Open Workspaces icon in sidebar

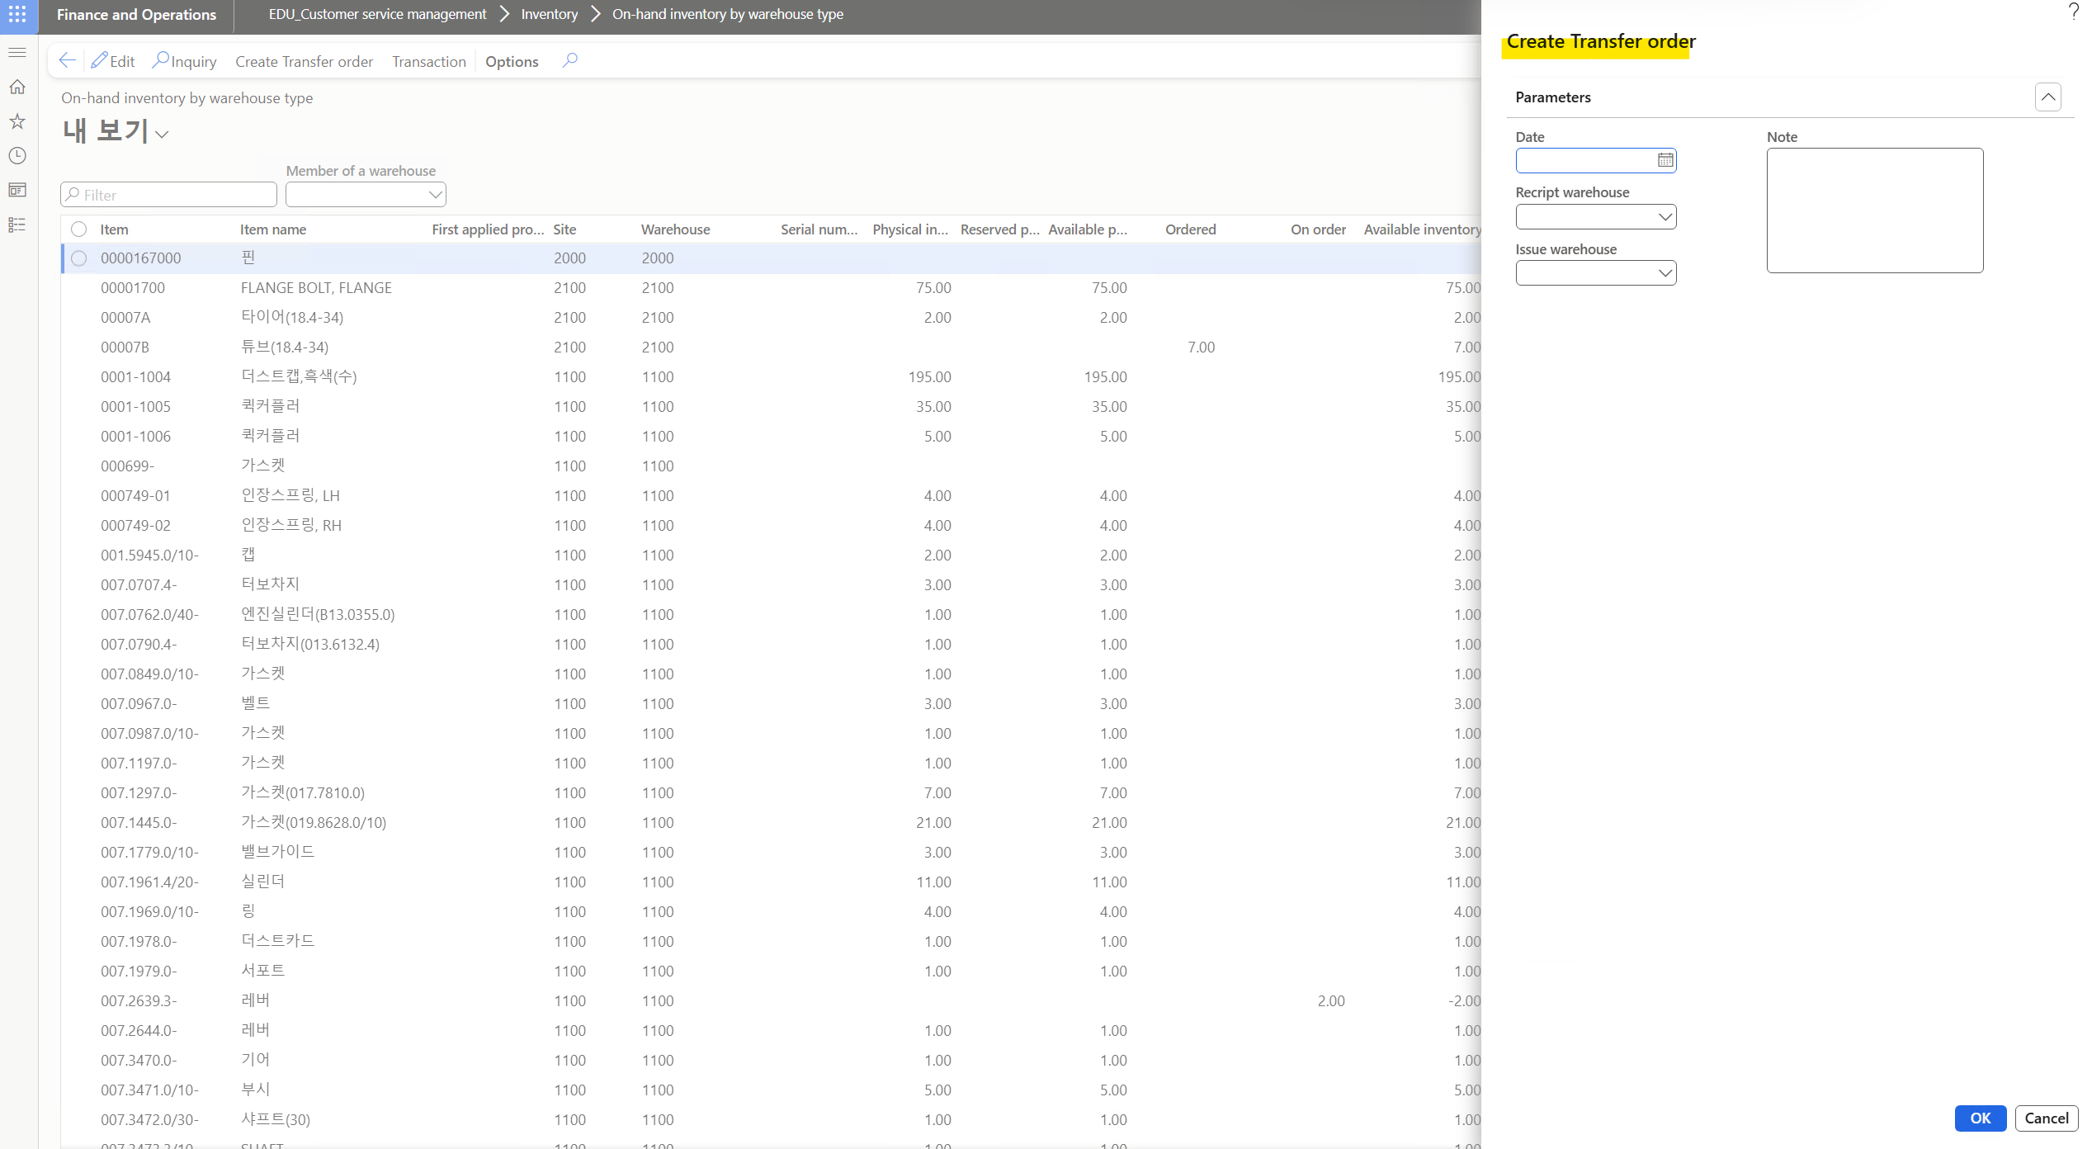click(x=17, y=190)
